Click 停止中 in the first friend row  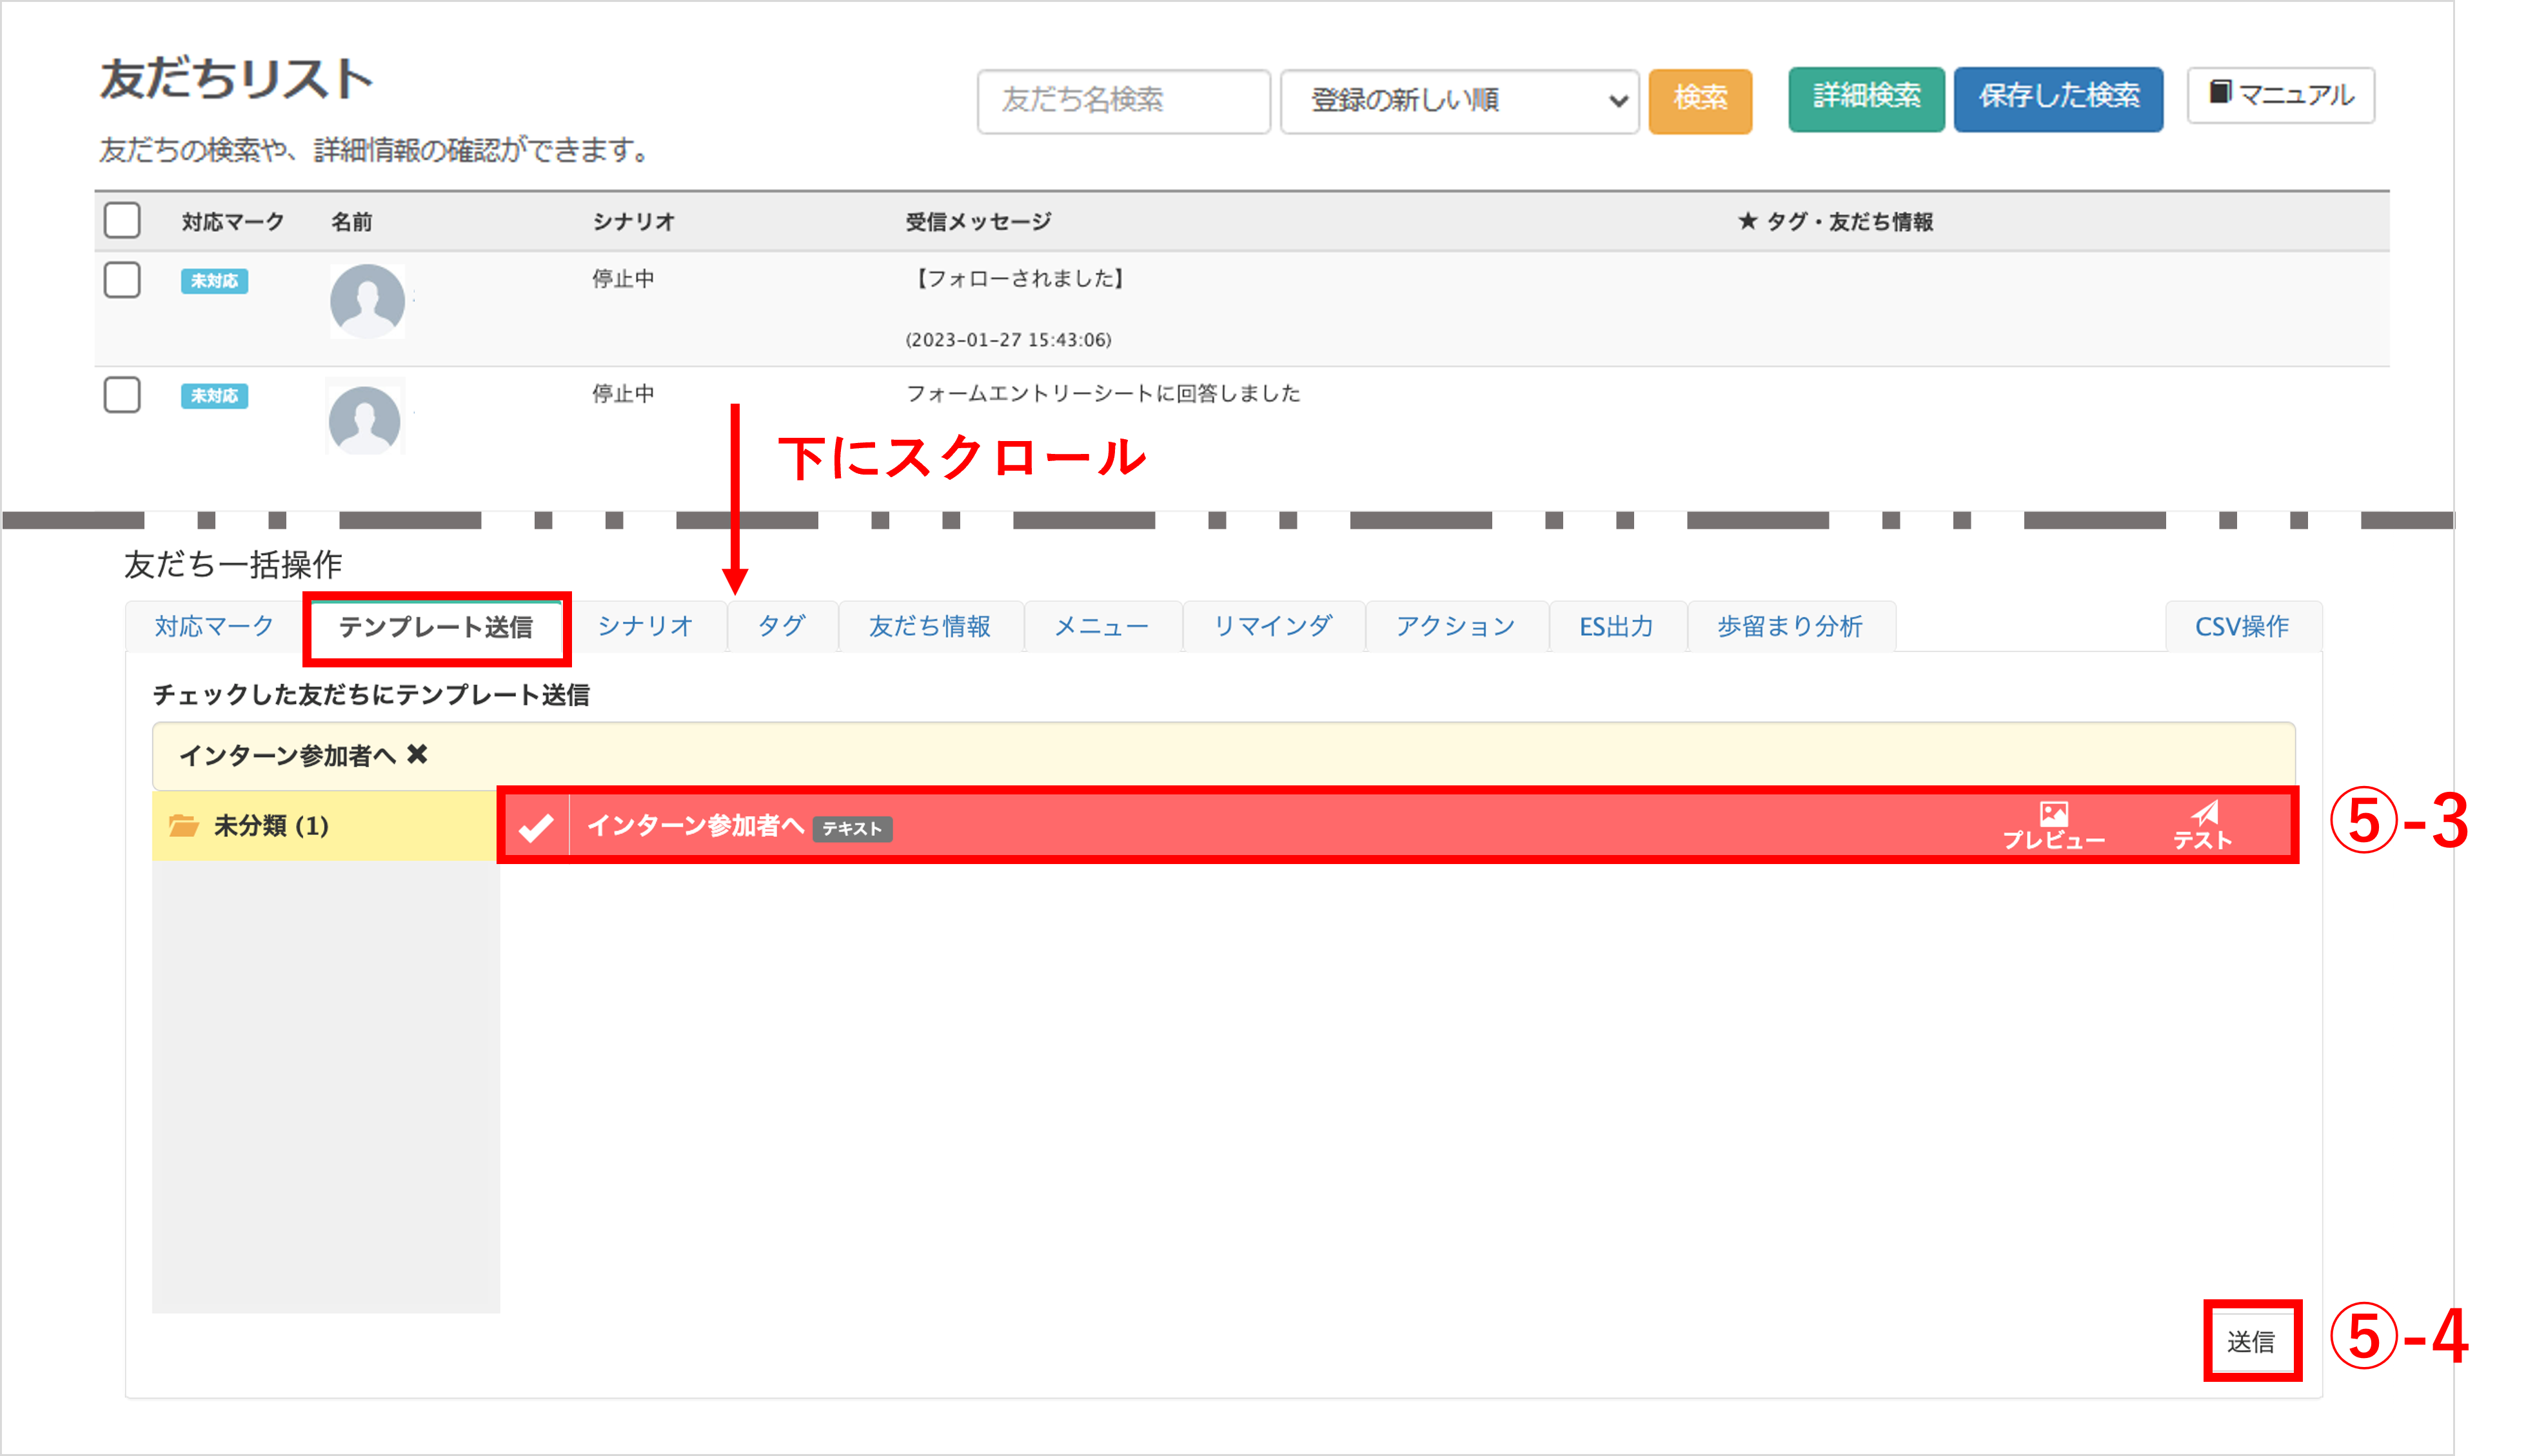click(x=623, y=278)
